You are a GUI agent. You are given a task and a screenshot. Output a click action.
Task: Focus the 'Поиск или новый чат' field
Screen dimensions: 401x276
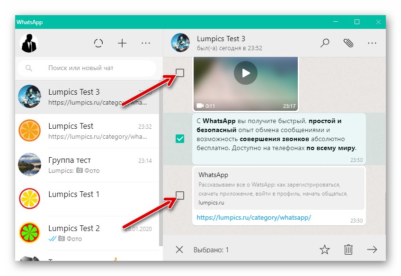pos(87,68)
